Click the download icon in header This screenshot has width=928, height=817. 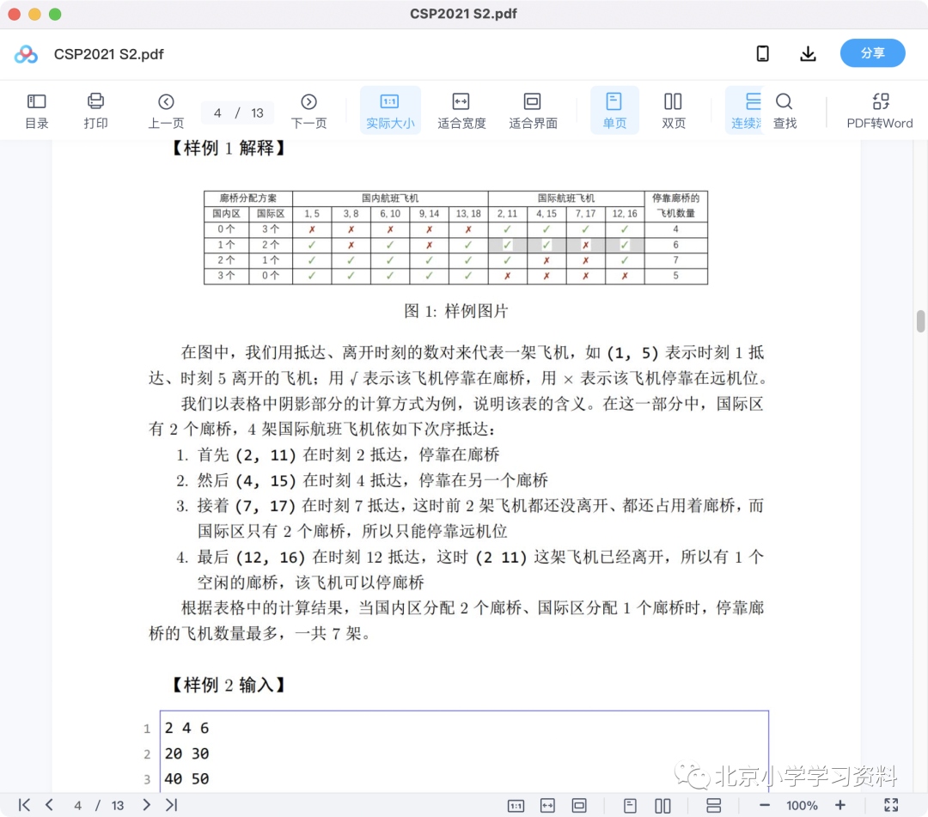point(808,54)
